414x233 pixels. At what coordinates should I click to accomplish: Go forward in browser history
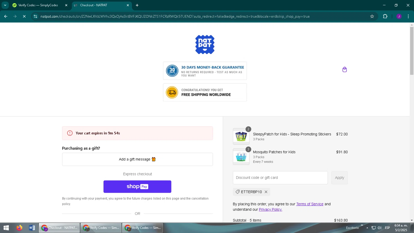[x=15, y=17]
